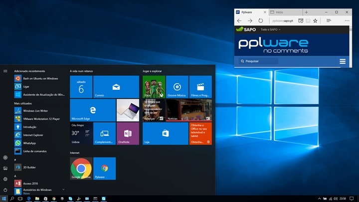This screenshot has width=359, height=202.
Task: Click the taskbar clock showing 23:58
Action: tap(343, 199)
